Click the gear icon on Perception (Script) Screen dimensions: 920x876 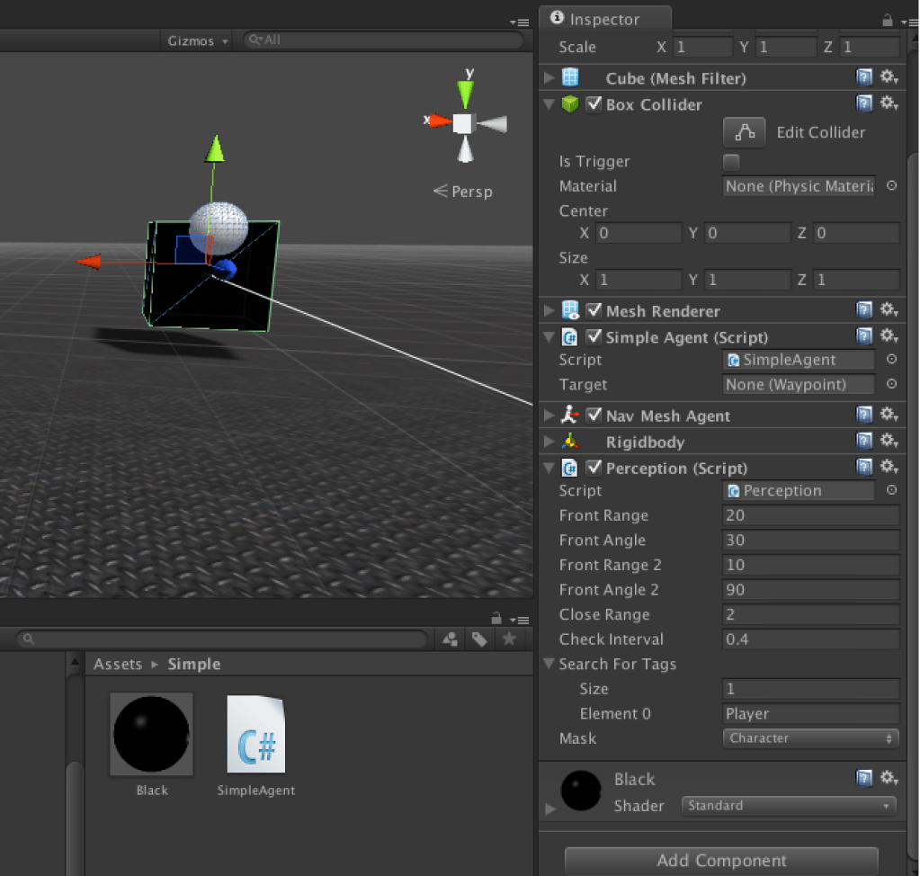(x=889, y=466)
